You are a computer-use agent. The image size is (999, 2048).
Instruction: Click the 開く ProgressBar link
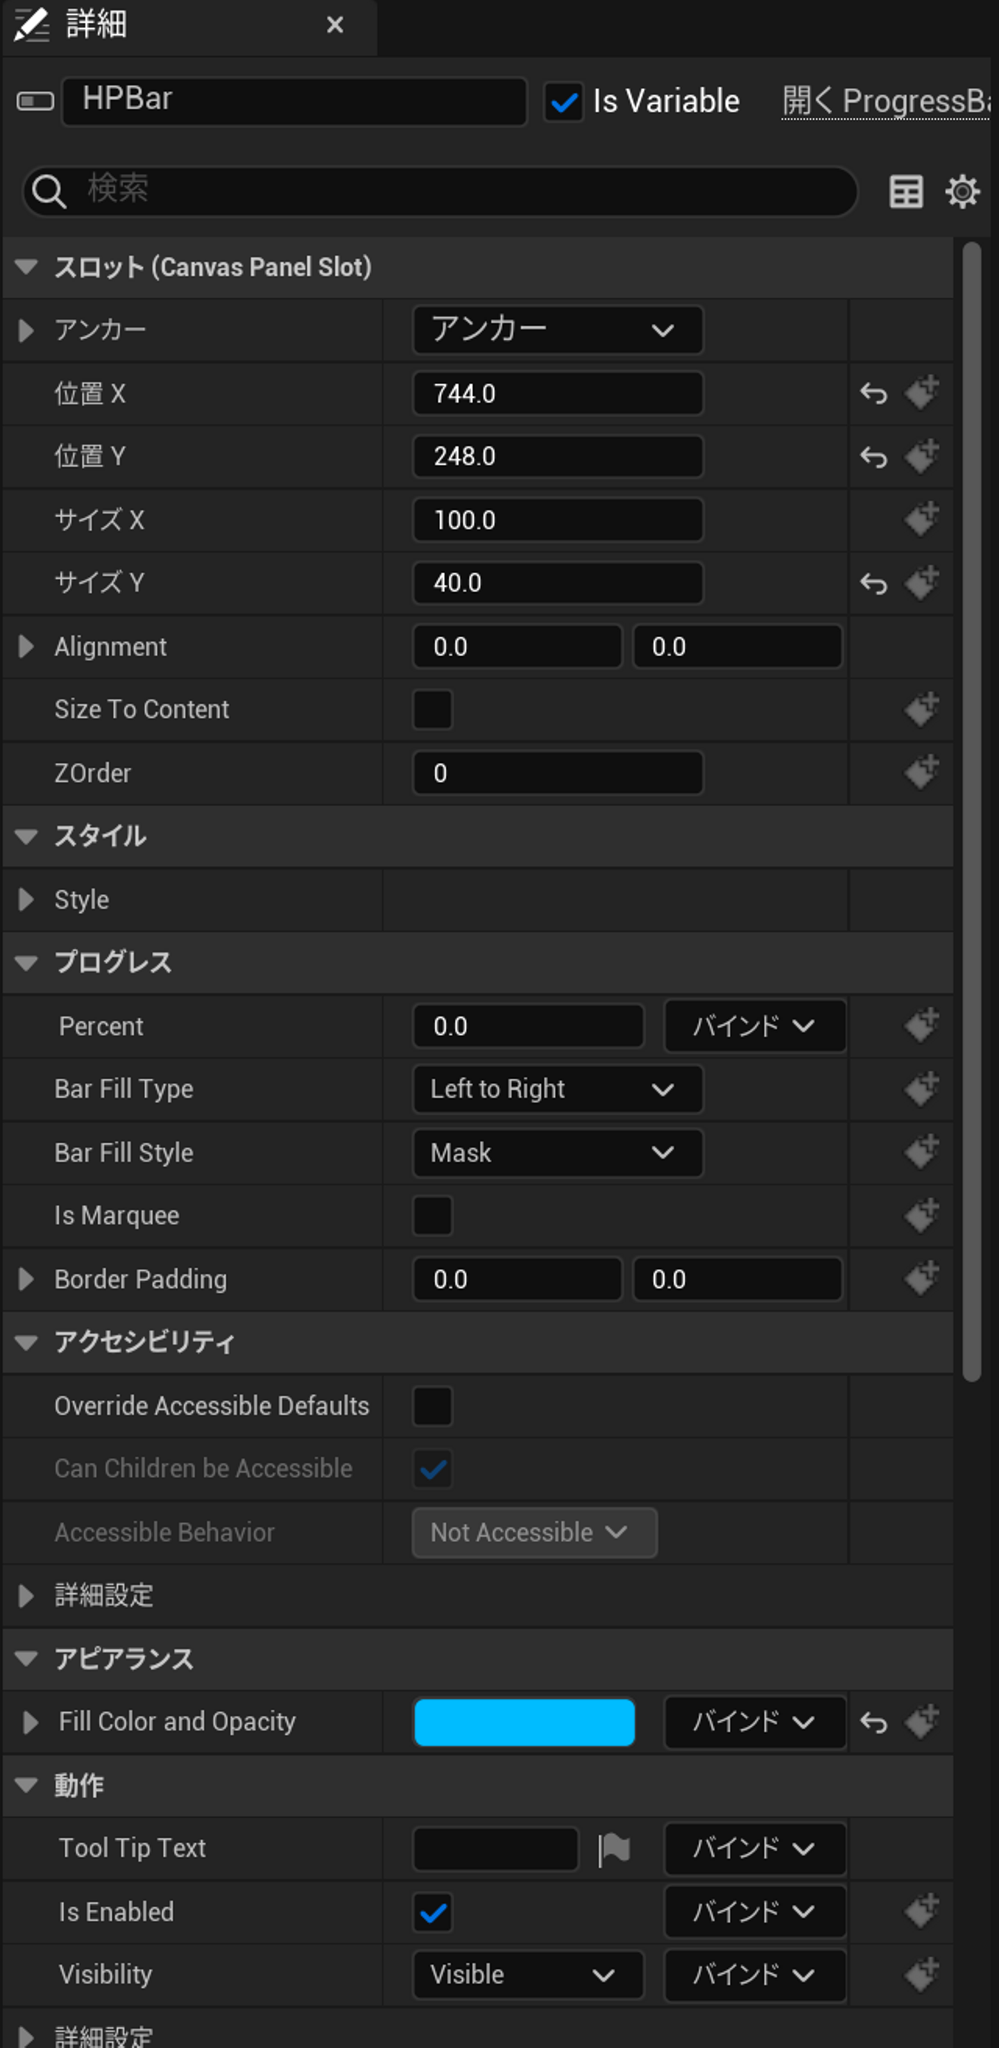click(x=885, y=102)
